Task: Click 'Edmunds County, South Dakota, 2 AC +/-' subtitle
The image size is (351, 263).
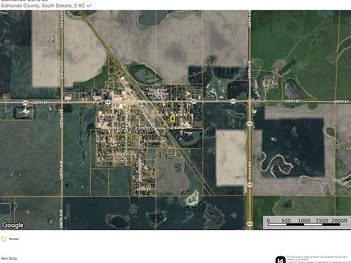Action: tap(46, 6)
